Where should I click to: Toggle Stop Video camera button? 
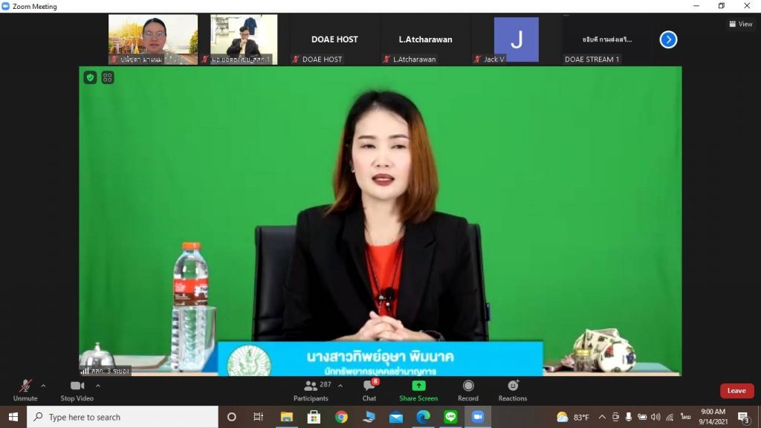click(77, 390)
